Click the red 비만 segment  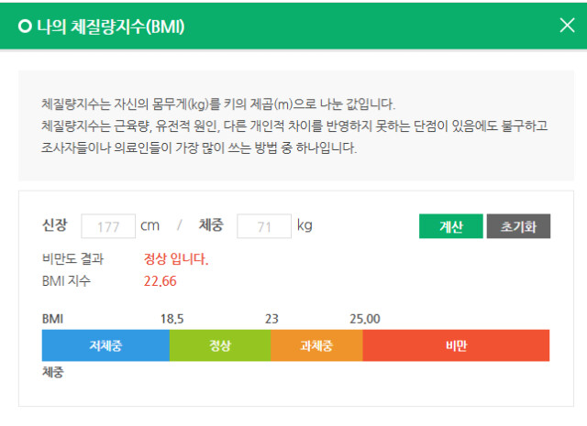456,345
